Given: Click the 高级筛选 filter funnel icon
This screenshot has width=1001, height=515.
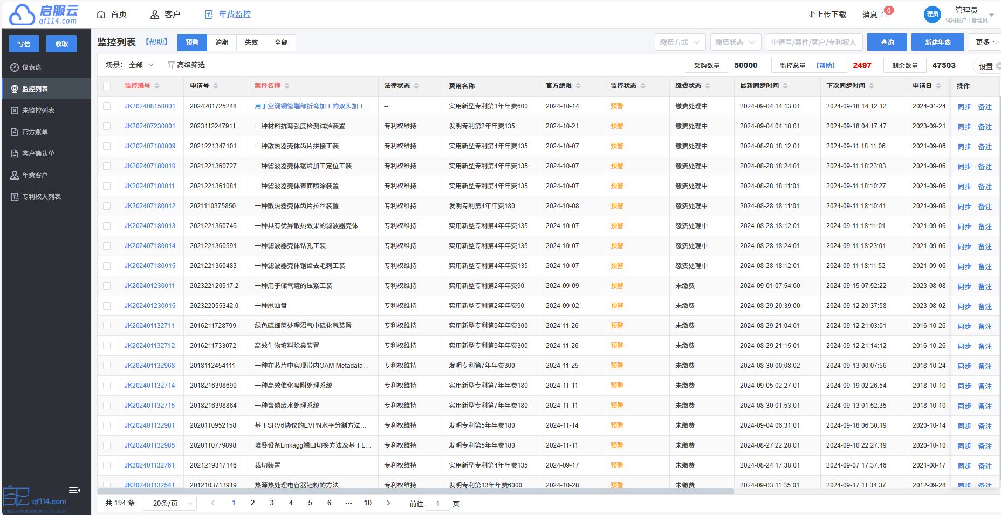Looking at the screenshot, I should [x=171, y=65].
